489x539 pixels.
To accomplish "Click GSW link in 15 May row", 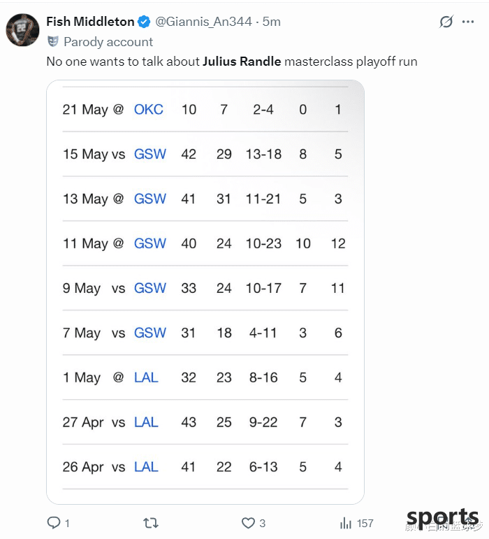I will 150,154.
